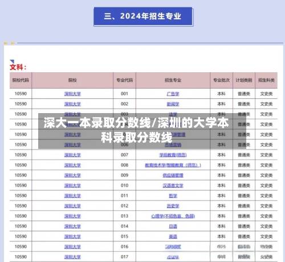285x262 pixels.
Task: Click 深圳大学 link in row 015
Action: 72,236
